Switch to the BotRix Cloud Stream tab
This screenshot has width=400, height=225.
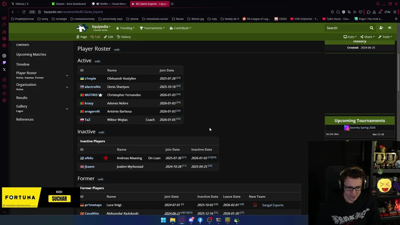click(x=110, y=4)
